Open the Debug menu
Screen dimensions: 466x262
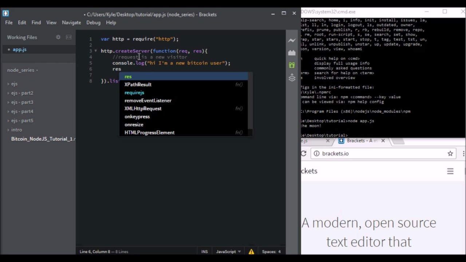[x=93, y=23]
